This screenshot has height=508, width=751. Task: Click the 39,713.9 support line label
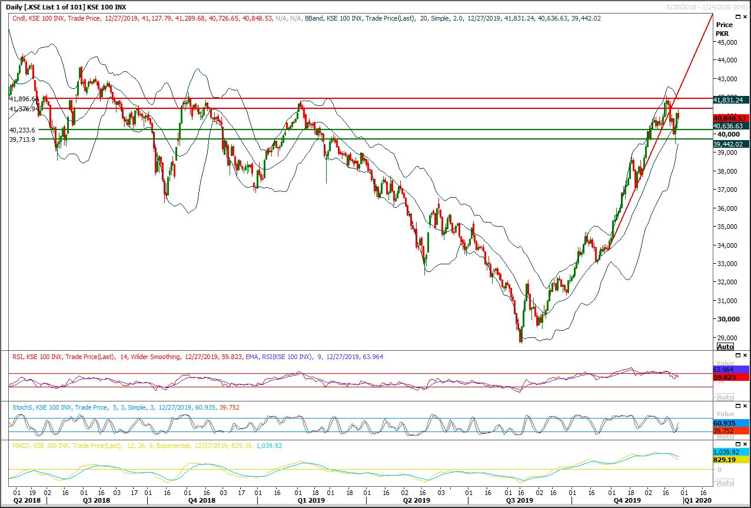coord(22,140)
